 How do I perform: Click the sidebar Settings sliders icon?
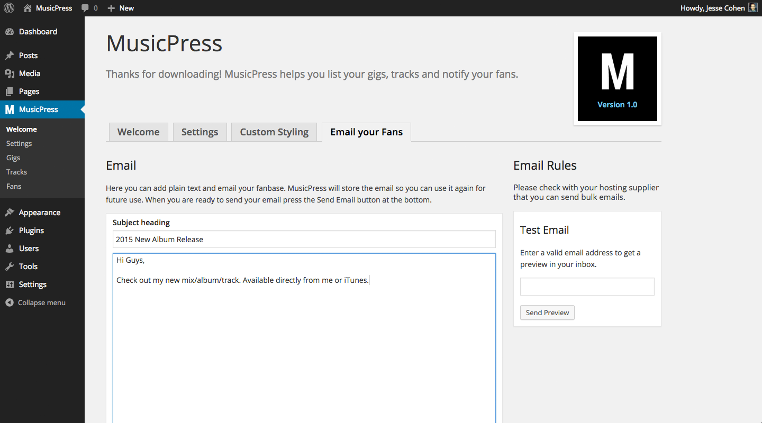coord(10,284)
